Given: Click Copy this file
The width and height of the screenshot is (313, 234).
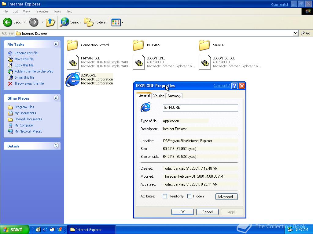Looking at the screenshot, I should point(24,65).
